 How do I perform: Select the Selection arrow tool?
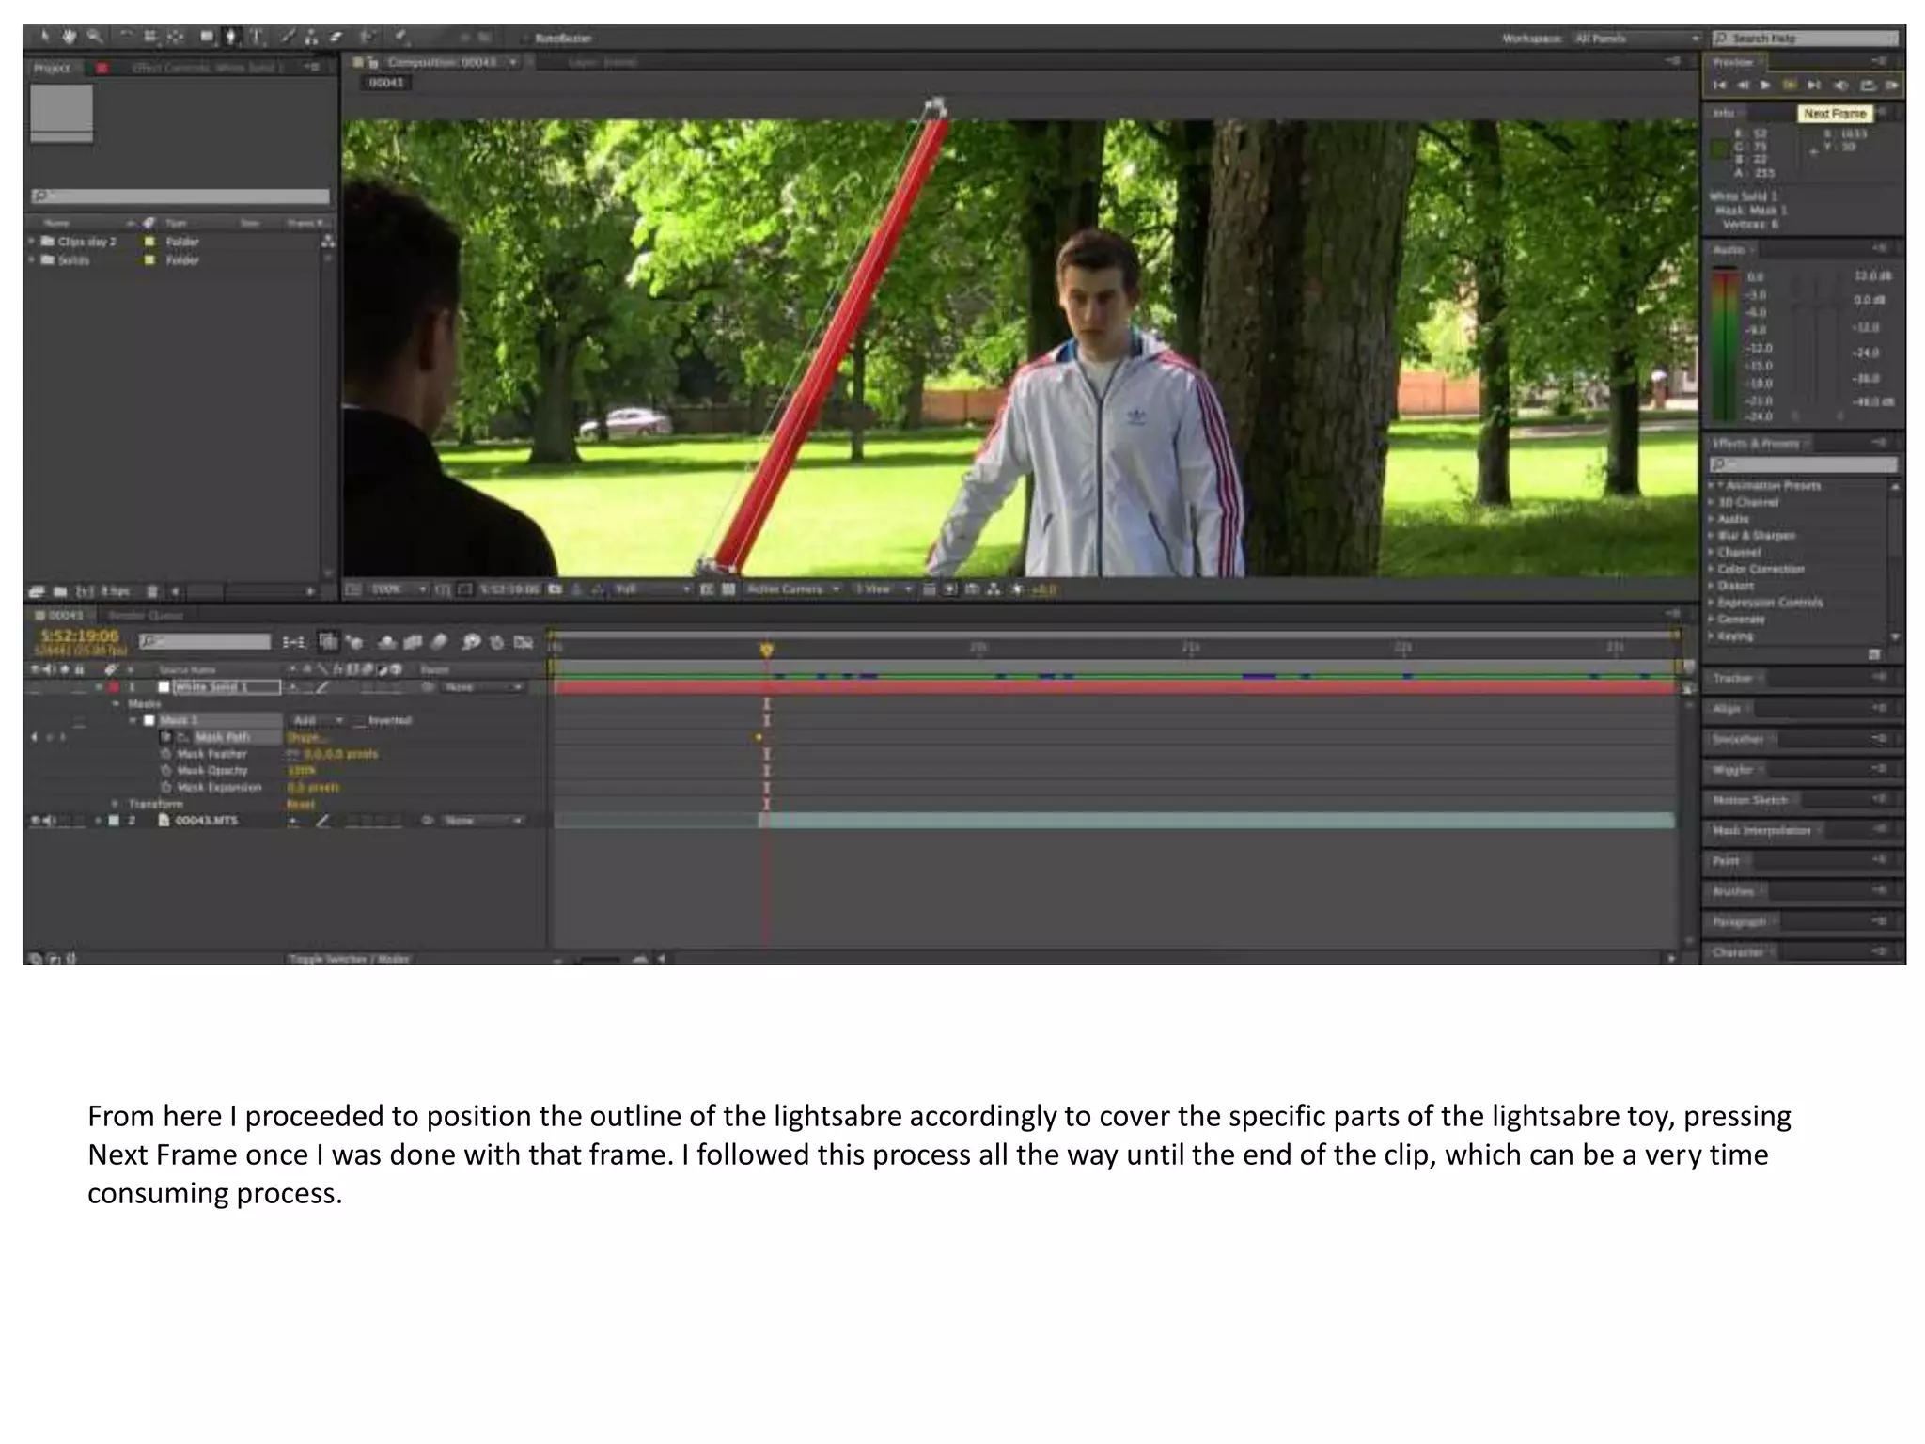coord(44,37)
